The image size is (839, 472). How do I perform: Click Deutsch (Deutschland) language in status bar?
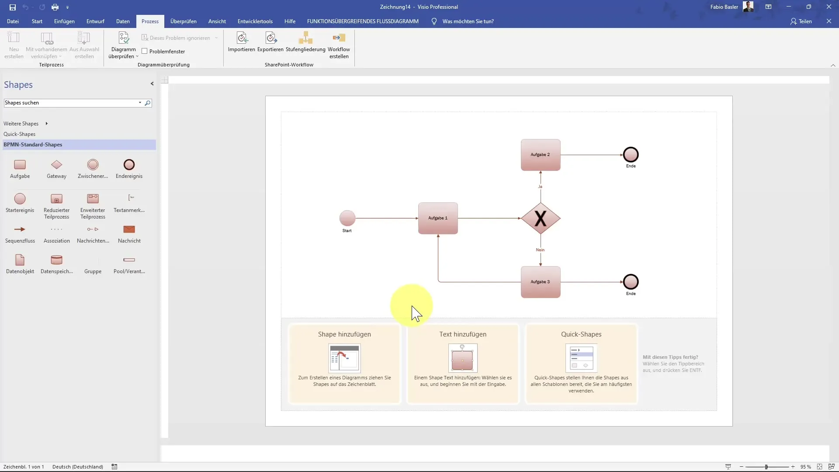point(78,467)
